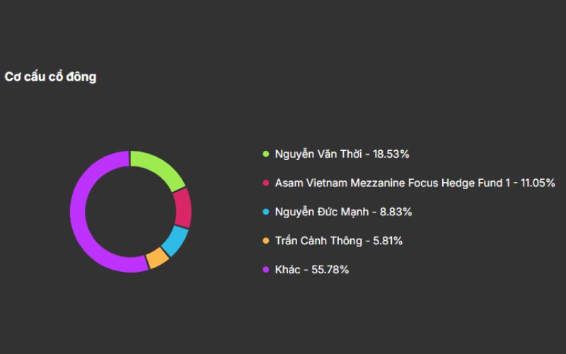Viewport: 566px width, 354px height.
Task: Click the orange legend dot for Trần Cảnh Thông
Action: 266,241
